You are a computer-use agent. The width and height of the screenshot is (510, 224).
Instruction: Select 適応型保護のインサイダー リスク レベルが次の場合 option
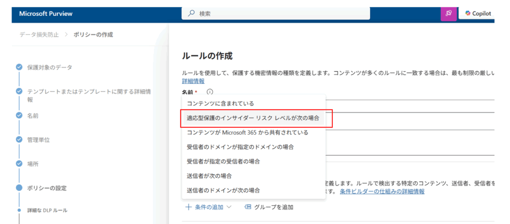click(253, 118)
